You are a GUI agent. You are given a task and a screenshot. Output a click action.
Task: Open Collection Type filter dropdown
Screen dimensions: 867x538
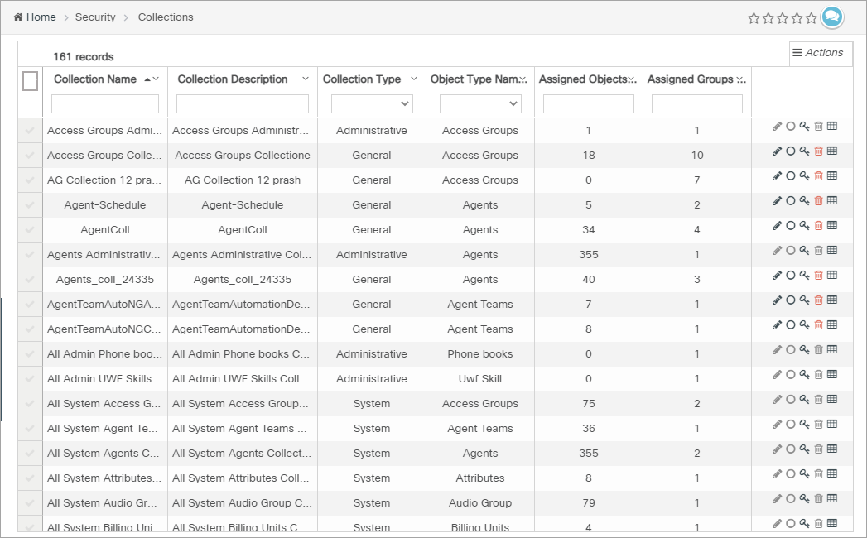tap(372, 103)
